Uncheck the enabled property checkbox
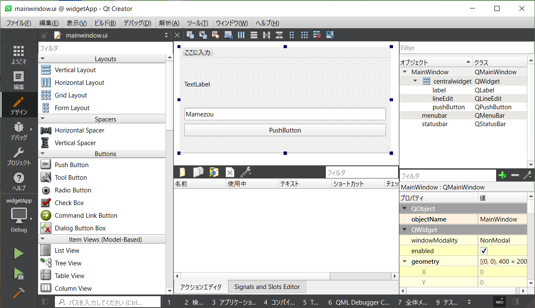The width and height of the screenshot is (535, 308). [484, 251]
